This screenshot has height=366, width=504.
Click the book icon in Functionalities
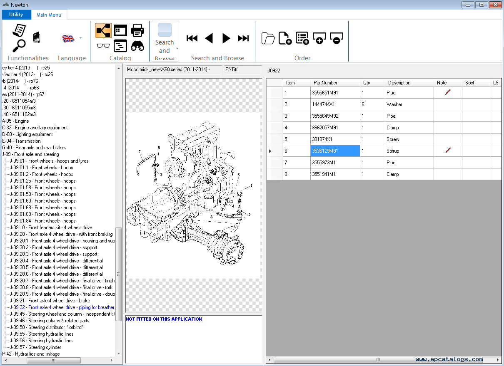37,37
